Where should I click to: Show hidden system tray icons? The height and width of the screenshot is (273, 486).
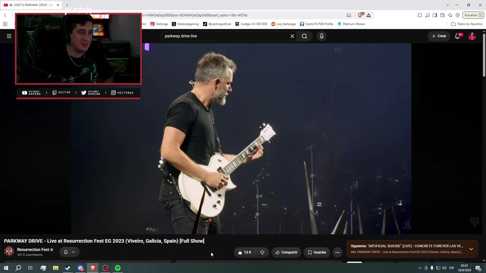pyautogui.click(x=420, y=268)
